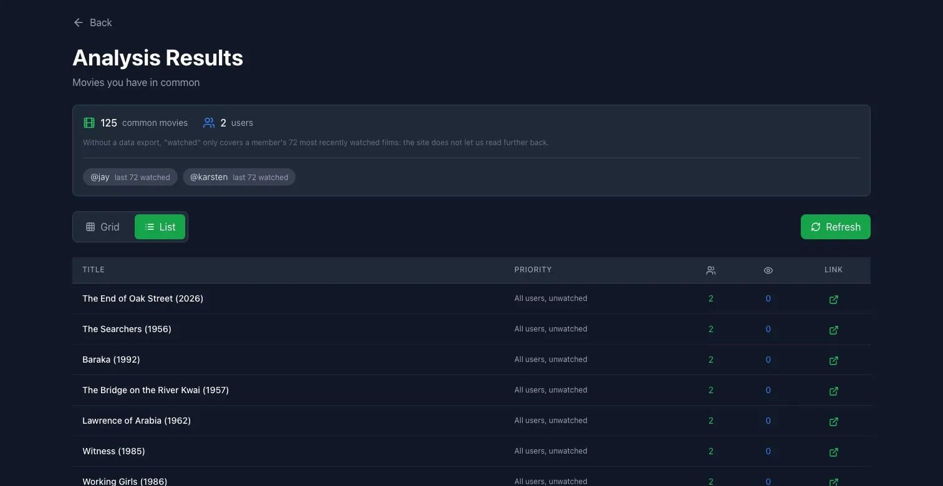Click the LINK column header
Viewport: 943px width, 486px height.
tap(833, 270)
